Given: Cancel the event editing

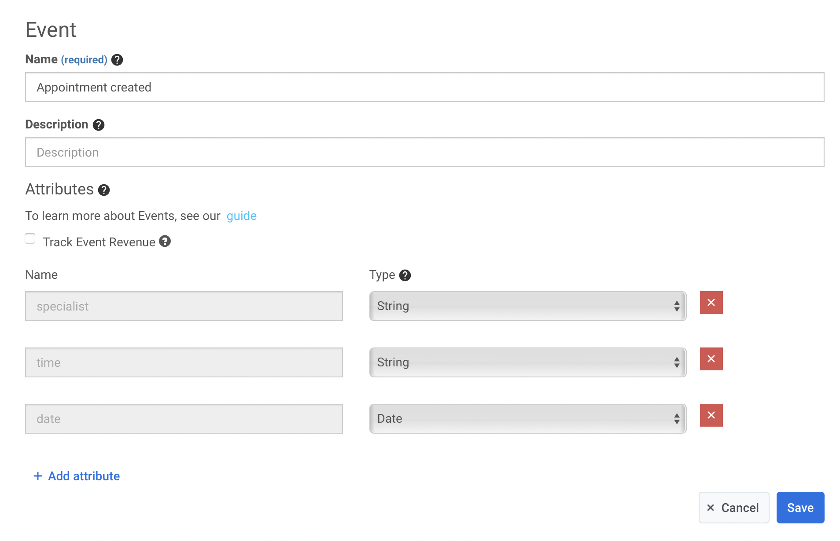Looking at the screenshot, I should [x=733, y=508].
